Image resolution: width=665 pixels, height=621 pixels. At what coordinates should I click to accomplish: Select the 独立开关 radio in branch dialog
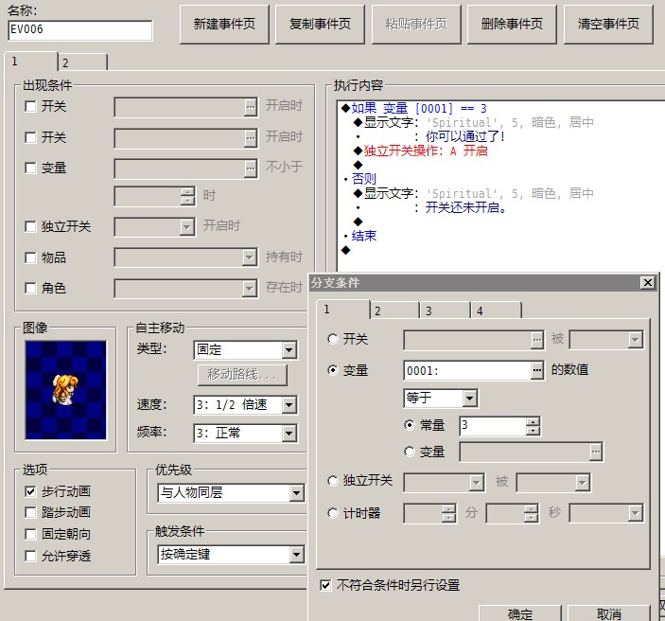333,481
